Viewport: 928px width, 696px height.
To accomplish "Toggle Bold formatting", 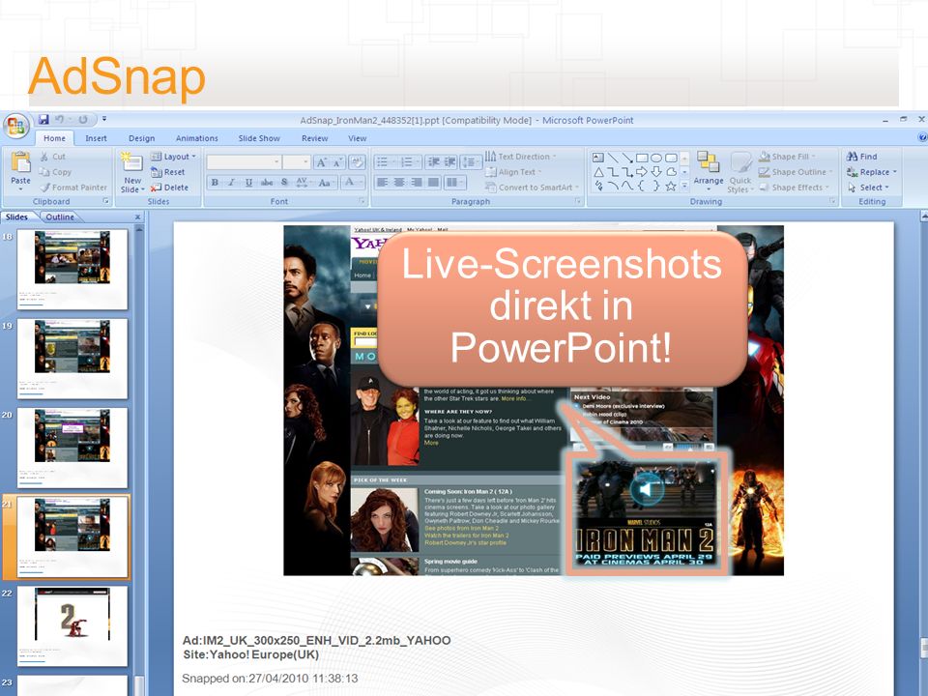I will (x=215, y=183).
